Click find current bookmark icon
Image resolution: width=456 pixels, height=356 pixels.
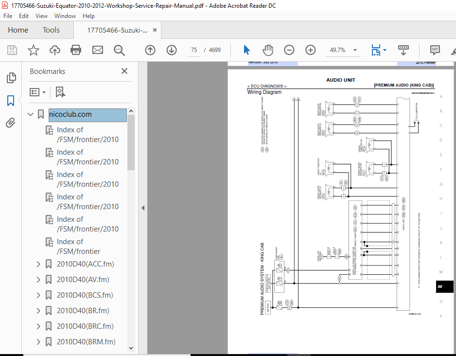pos(60,92)
